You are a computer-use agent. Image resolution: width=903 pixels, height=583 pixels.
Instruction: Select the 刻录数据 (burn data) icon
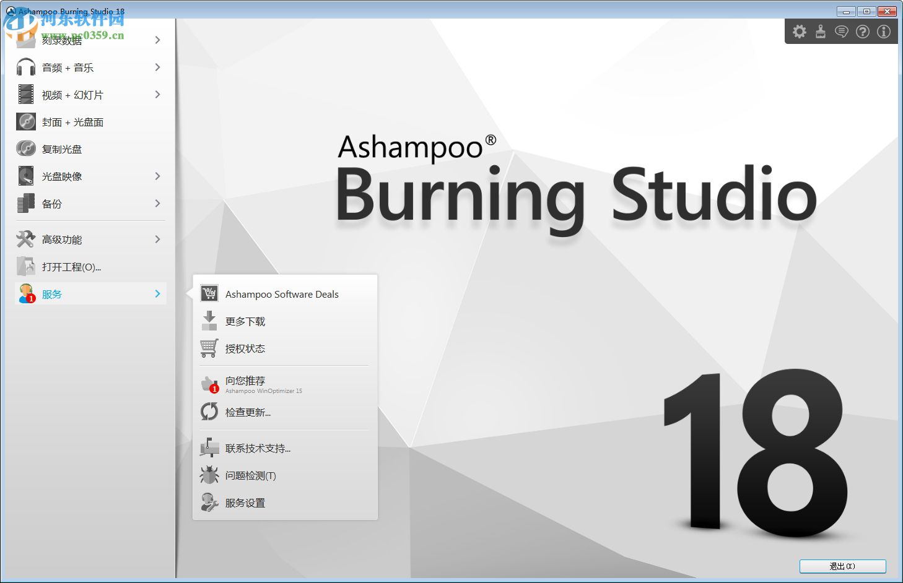(25, 40)
